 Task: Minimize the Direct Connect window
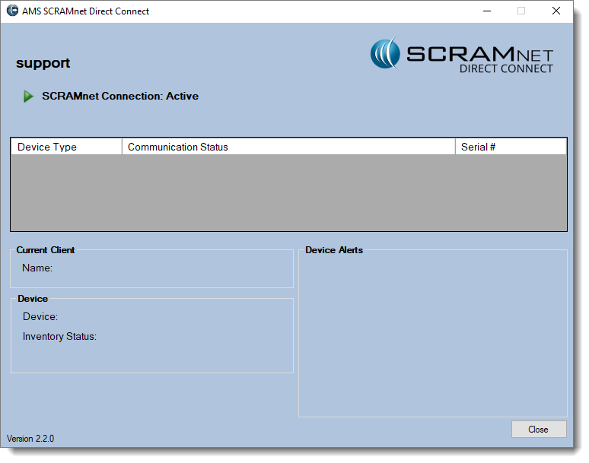pyautogui.click(x=486, y=11)
